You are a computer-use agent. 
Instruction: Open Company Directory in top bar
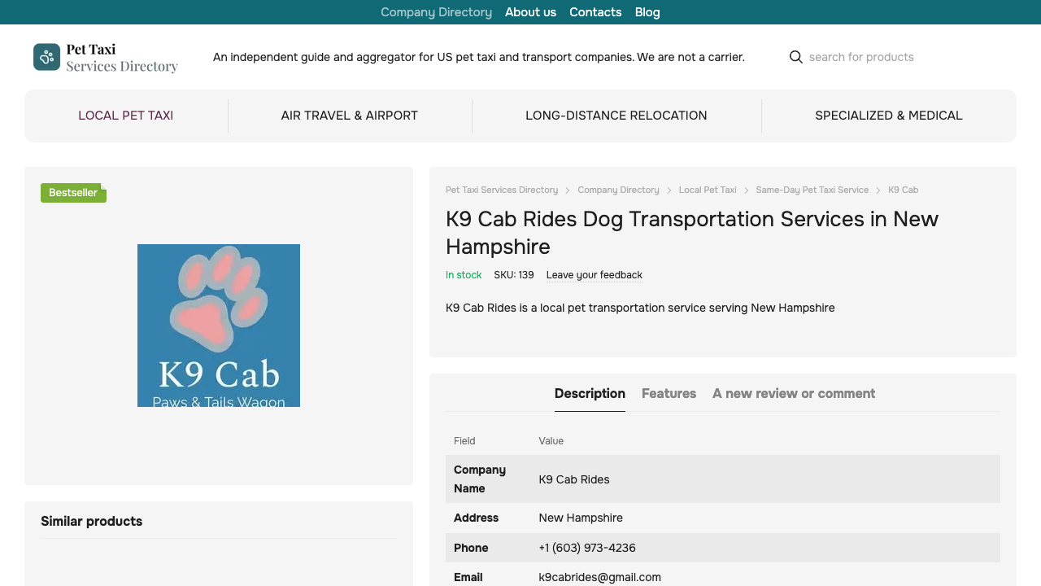click(436, 12)
